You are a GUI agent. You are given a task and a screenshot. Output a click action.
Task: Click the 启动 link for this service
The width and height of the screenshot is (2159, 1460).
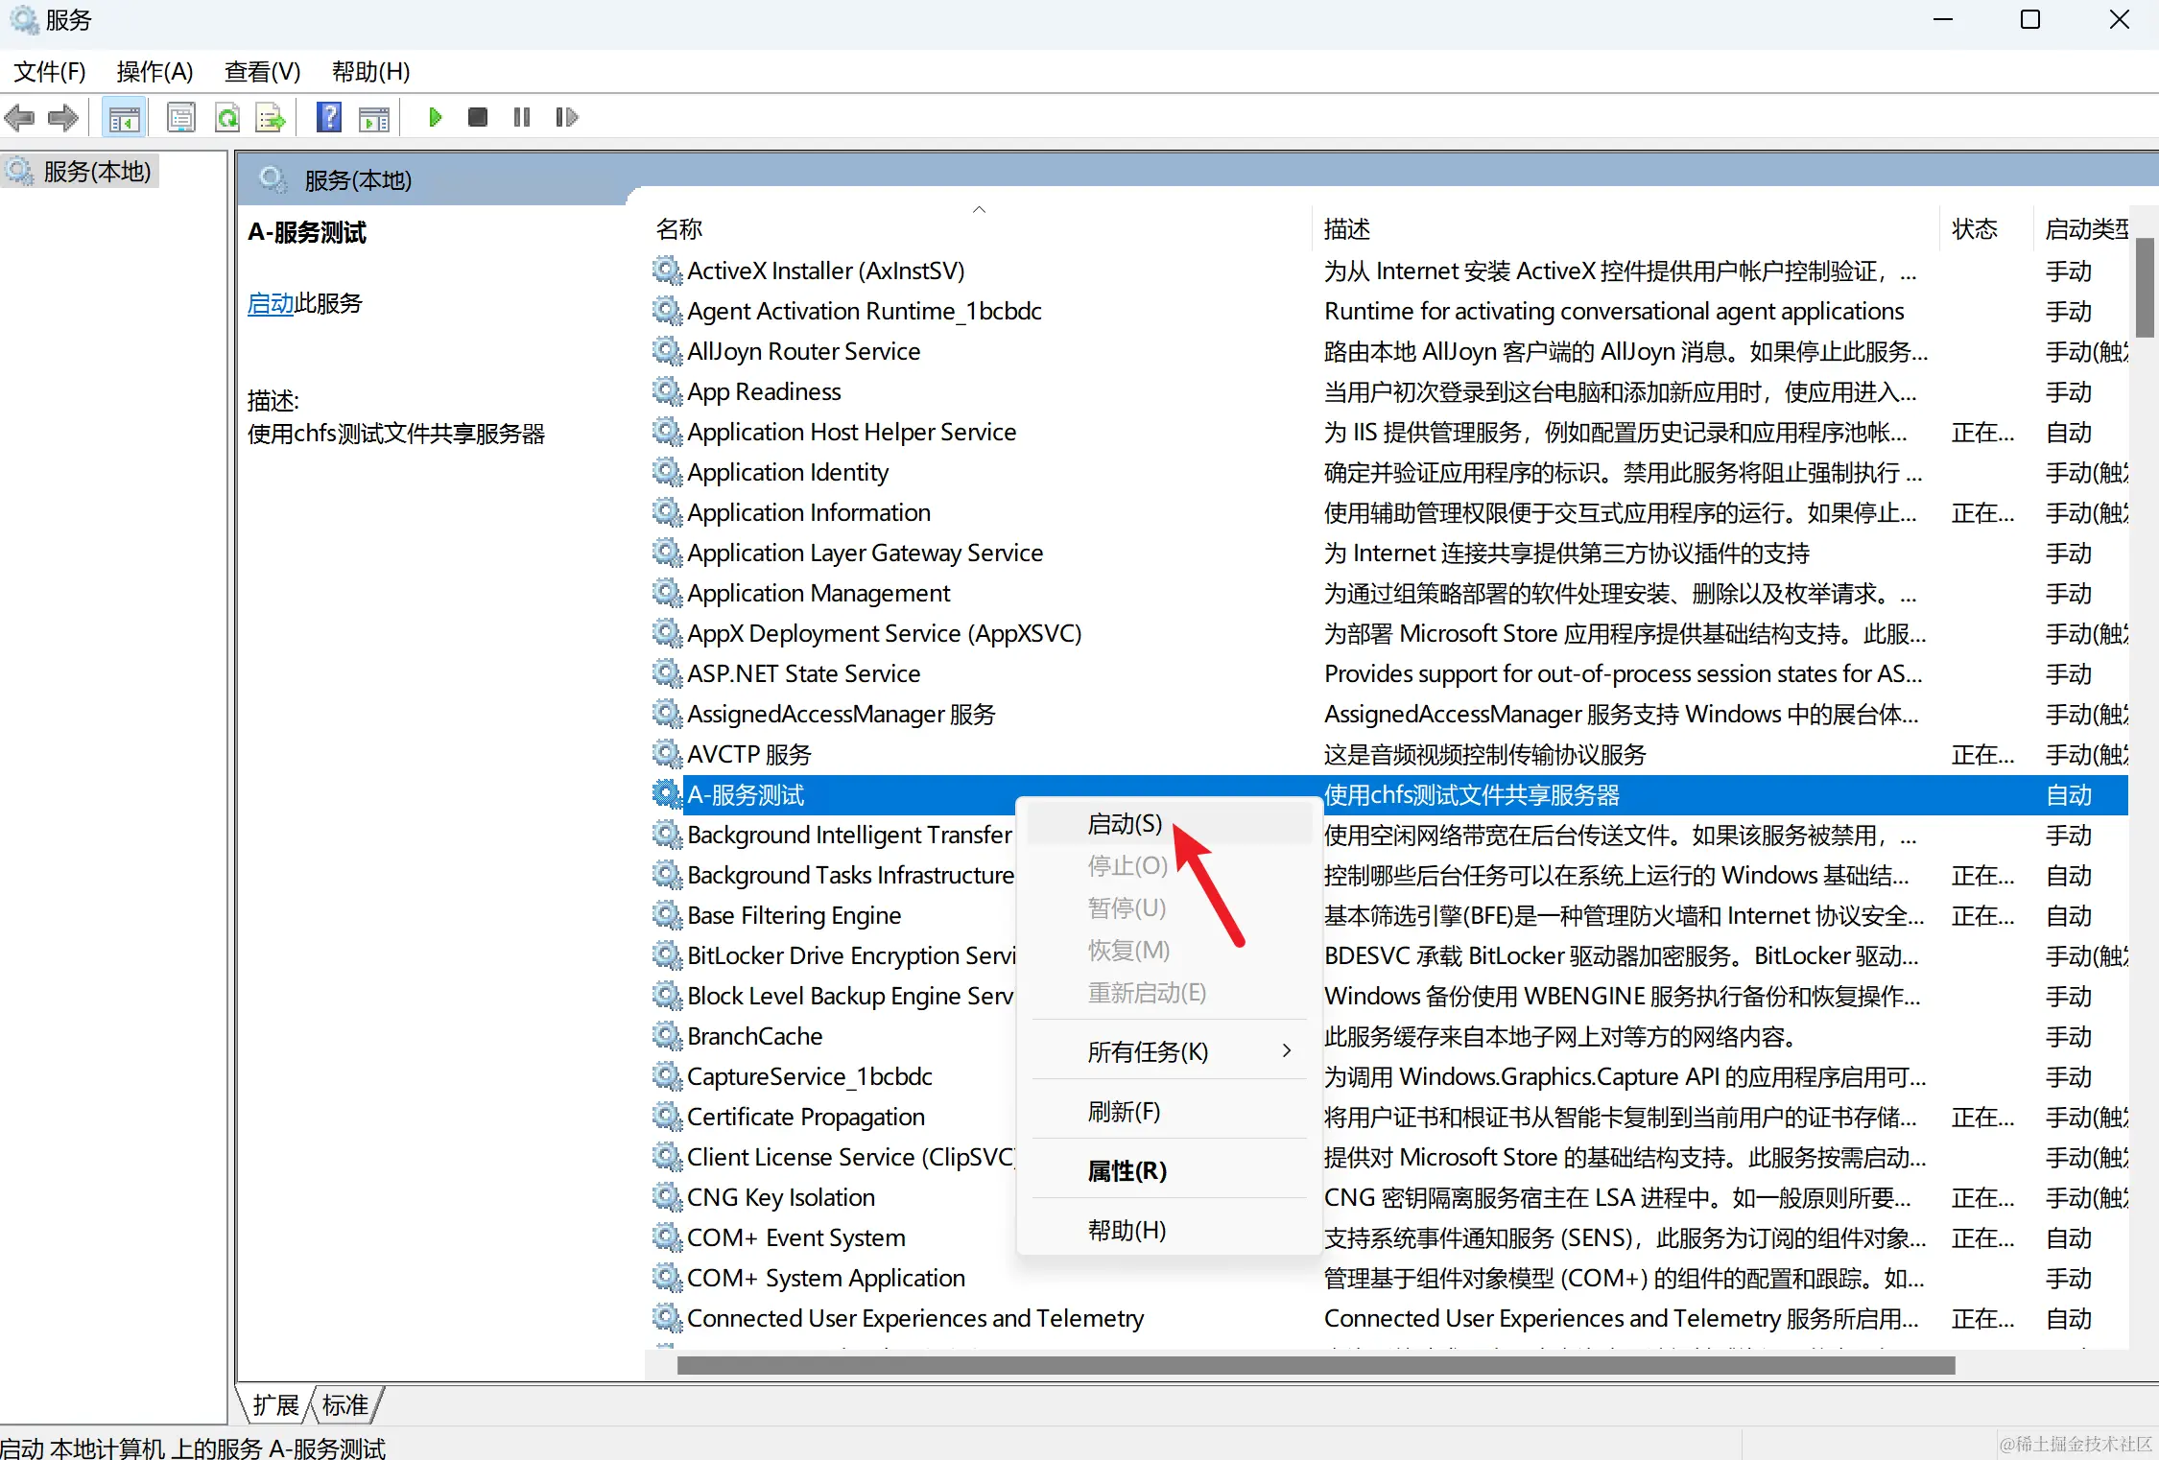click(x=270, y=304)
